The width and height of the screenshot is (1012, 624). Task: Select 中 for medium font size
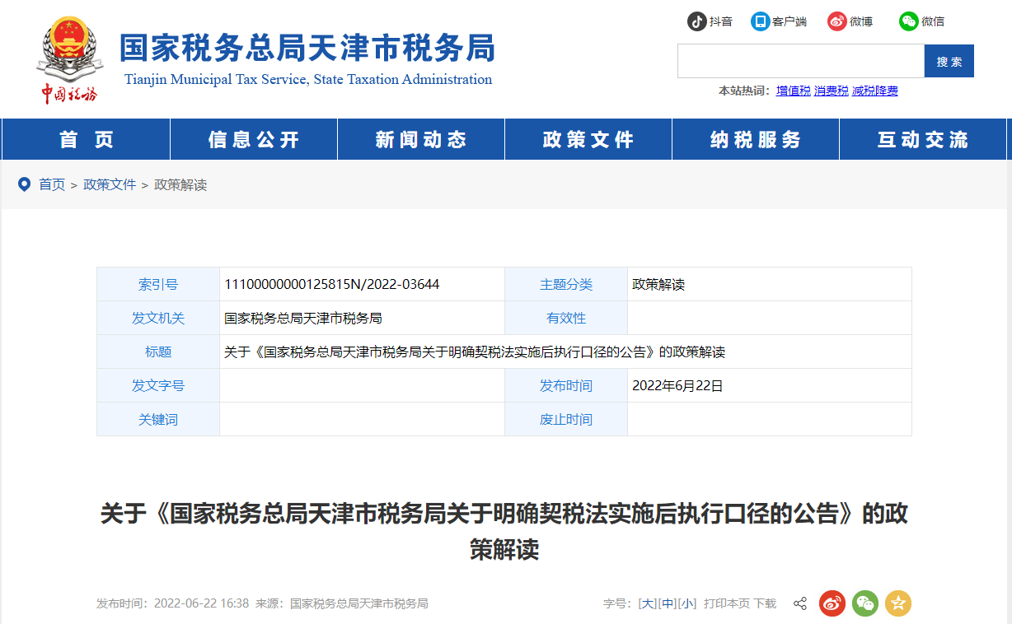(668, 603)
